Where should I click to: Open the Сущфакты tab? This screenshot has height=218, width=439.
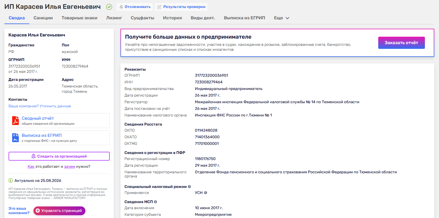point(143,18)
